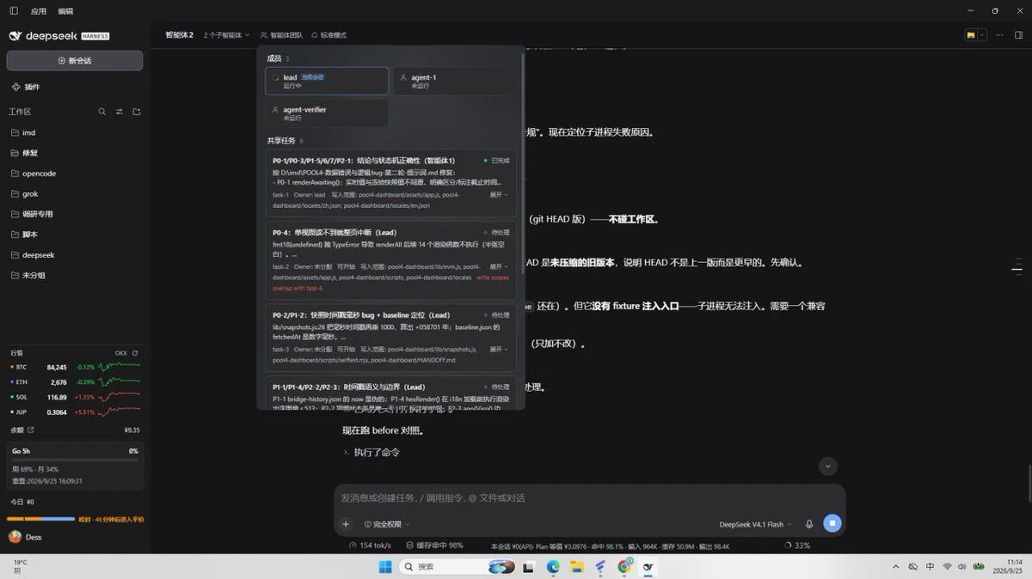
Task: Start a new chat with 新会话
Action: [75, 61]
